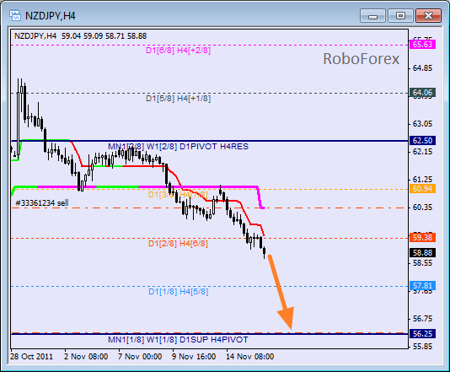
Task: Select the 59.38 red-orange price tag
Action: click(422, 238)
